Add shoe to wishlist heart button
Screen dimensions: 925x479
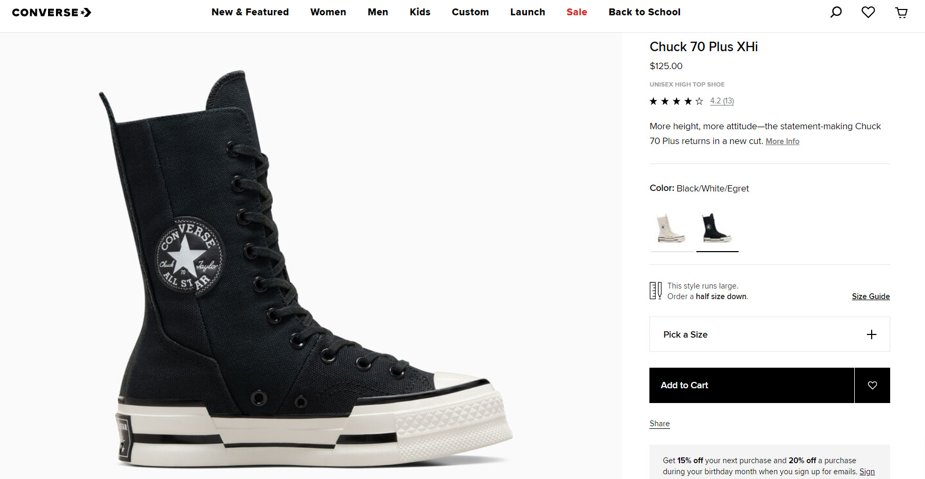click(872, 386)
